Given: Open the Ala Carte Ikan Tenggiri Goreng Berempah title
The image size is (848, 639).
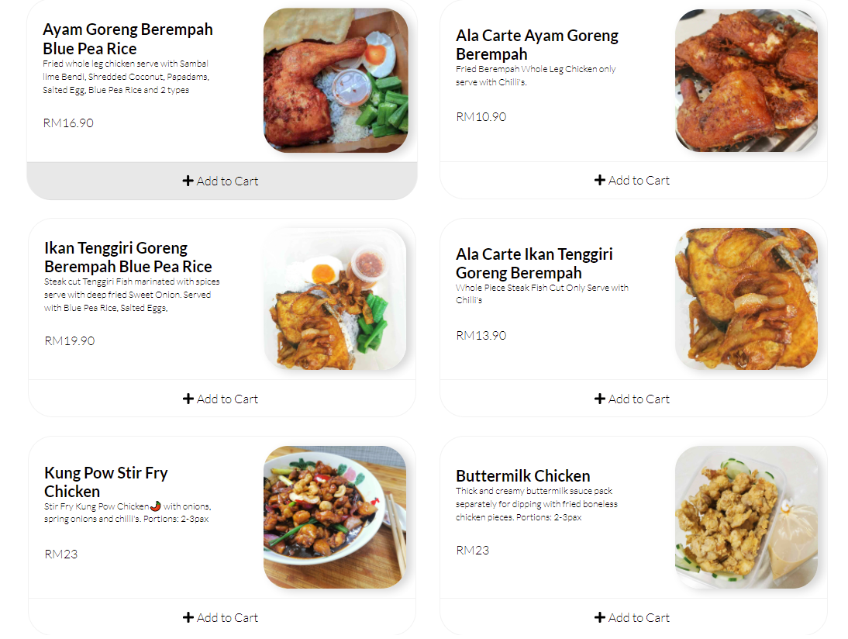Looking at the screenshot, I should [534, 263].
